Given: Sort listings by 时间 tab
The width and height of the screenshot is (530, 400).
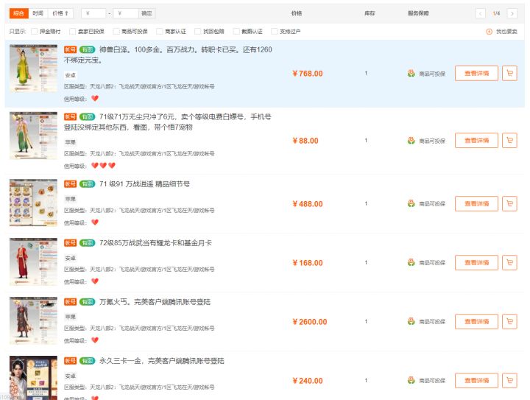Looking at the screenshot, I should point(38,13).
